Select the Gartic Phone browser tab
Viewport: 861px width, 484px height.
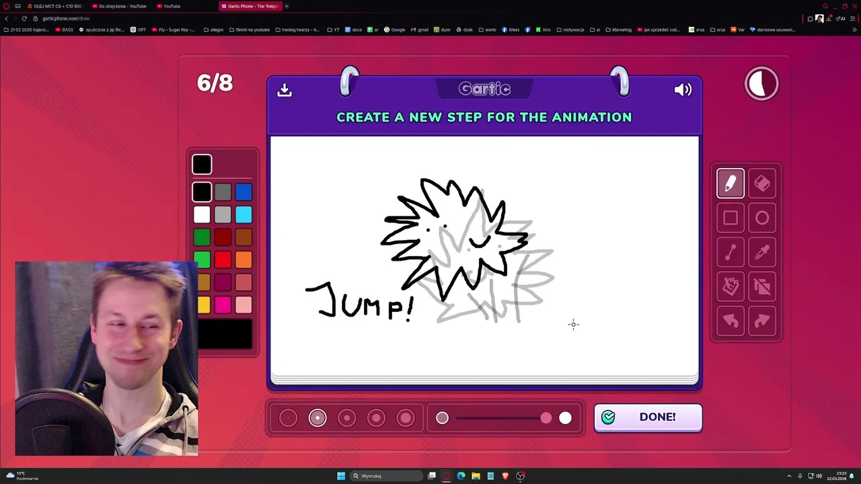pos(250,6)
